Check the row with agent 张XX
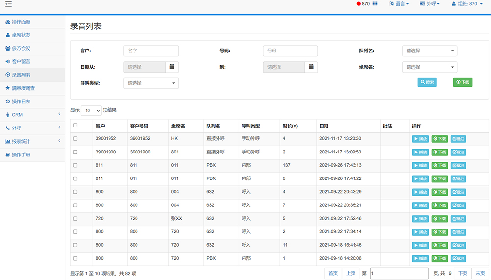Image resolution: width=491 pixels, height=280 pixels. pyautogui.click(x=75, y=218)
